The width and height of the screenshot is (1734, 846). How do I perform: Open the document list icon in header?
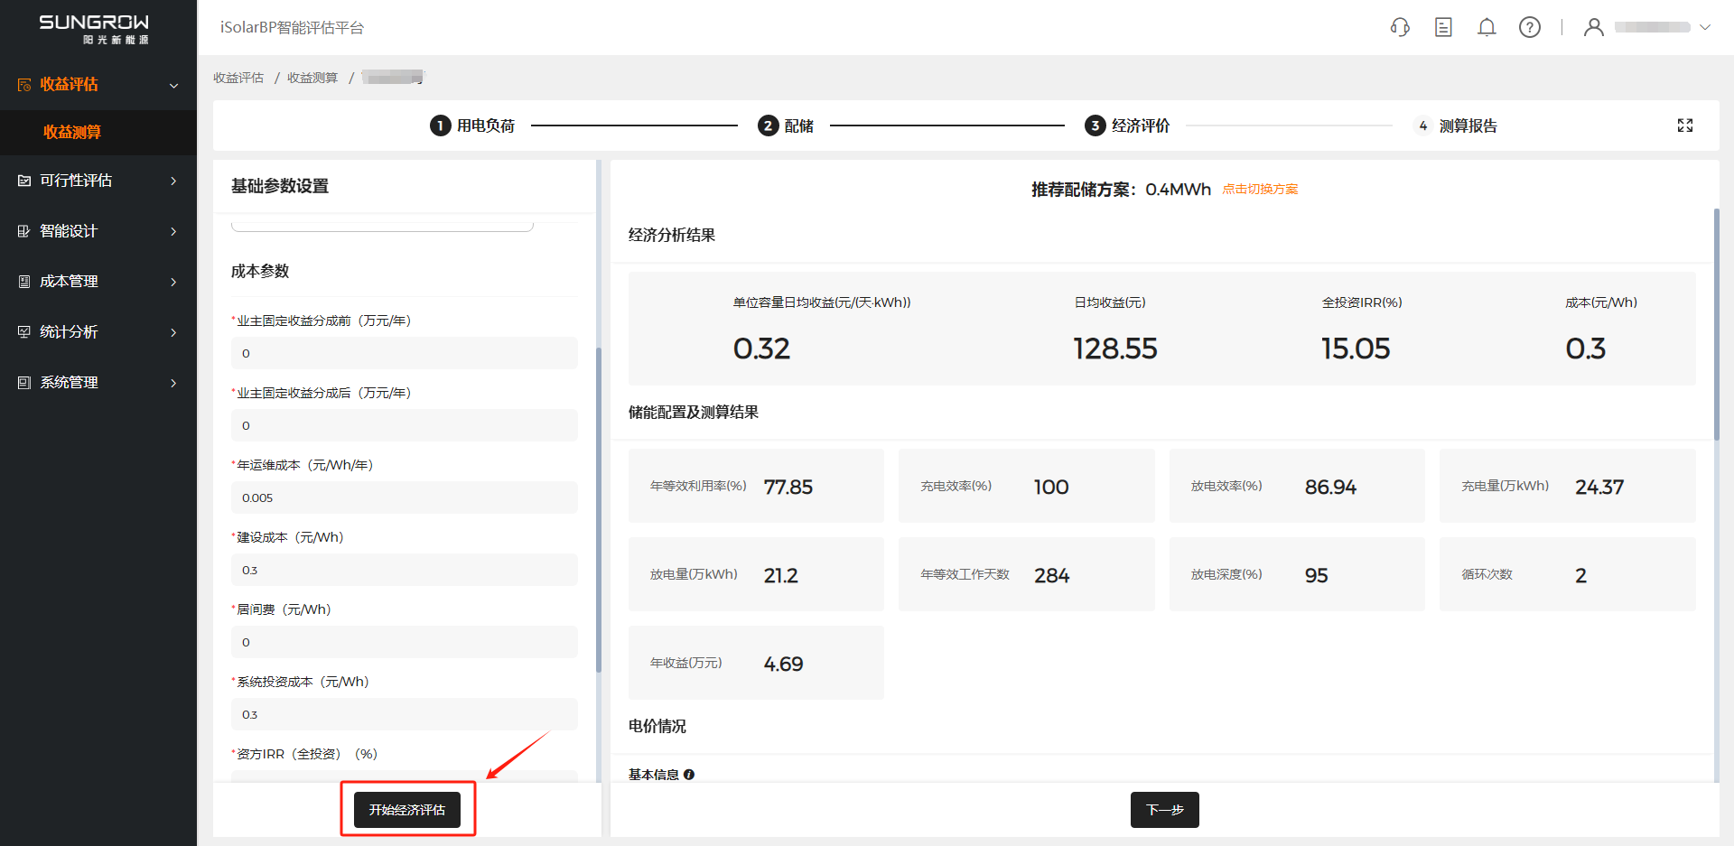point(1443,27)
